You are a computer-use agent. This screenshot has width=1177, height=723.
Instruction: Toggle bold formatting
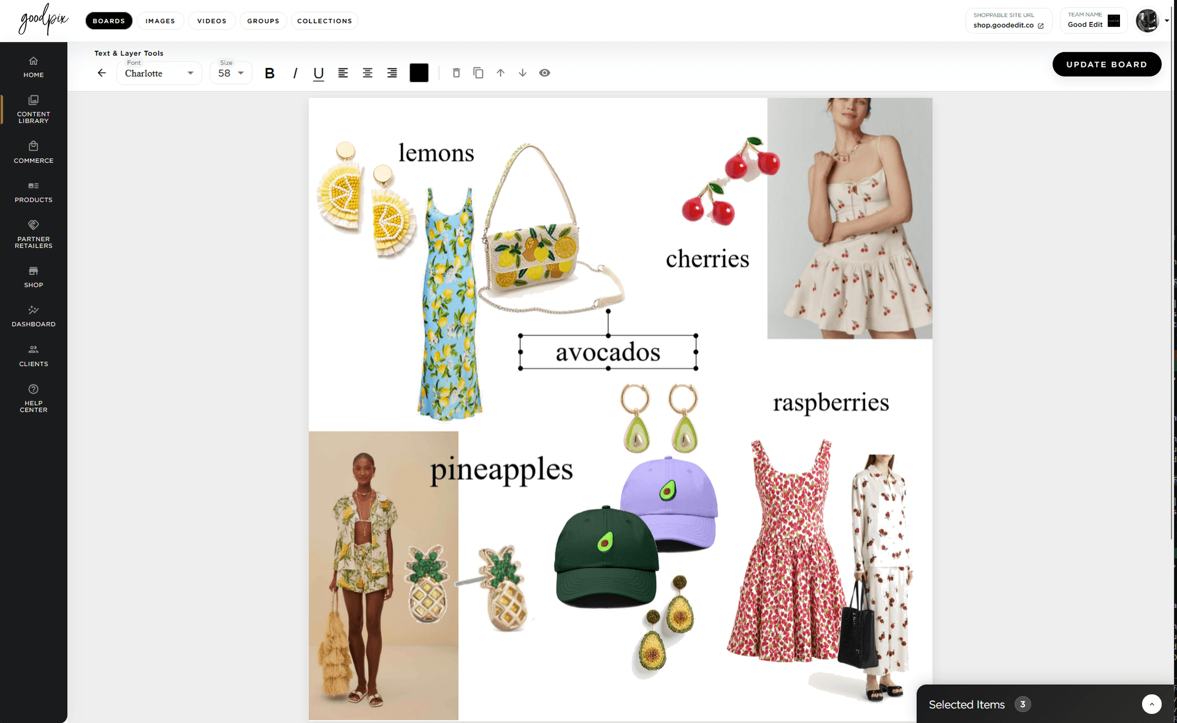[x=270, y=74]
